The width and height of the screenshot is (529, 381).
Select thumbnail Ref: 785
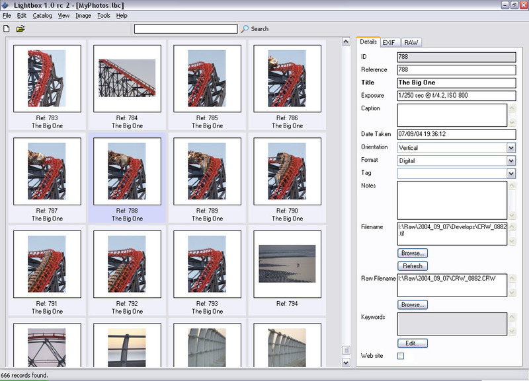coord(207,79)
